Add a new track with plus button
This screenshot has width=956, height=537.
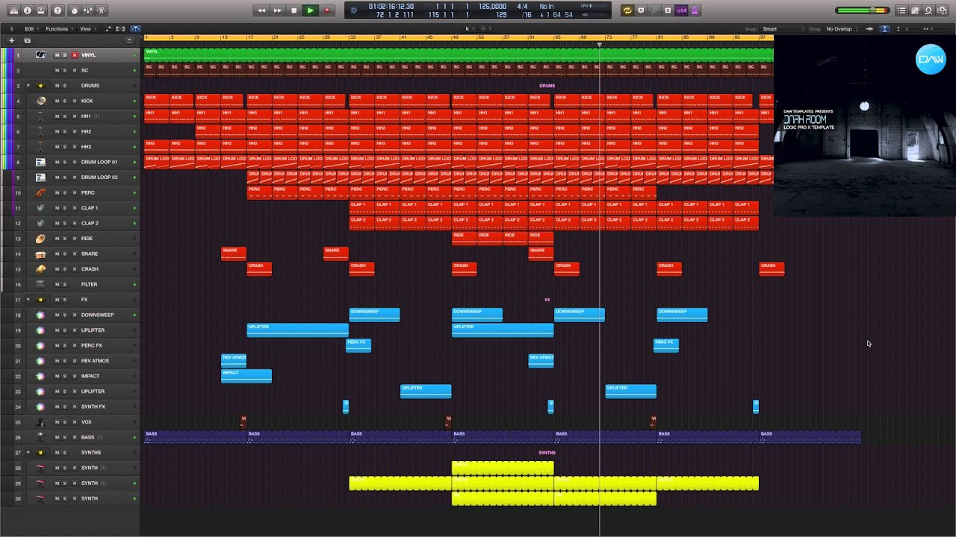pos(11,40)
